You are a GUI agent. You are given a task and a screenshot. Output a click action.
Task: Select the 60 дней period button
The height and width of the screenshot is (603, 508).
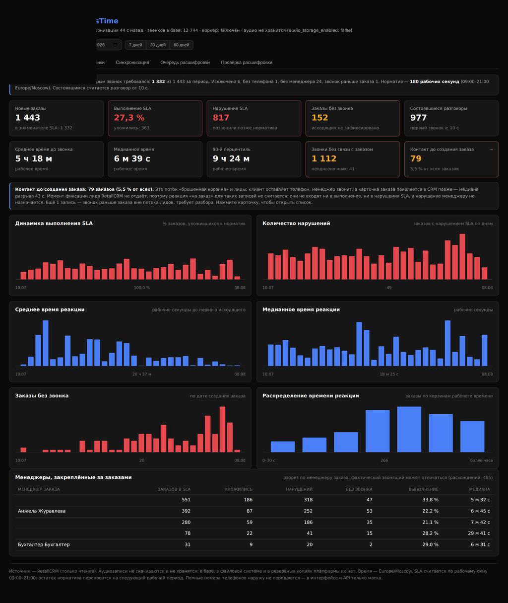[182, 45]
